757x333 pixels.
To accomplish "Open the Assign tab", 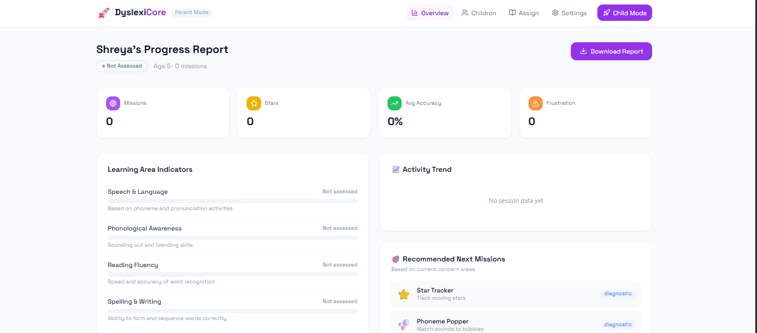I will tap(523, 13).
